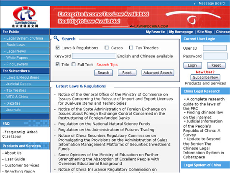This screenshot has width=230, height=173.
Task: Click the Login button
Action: coord(193,65)
